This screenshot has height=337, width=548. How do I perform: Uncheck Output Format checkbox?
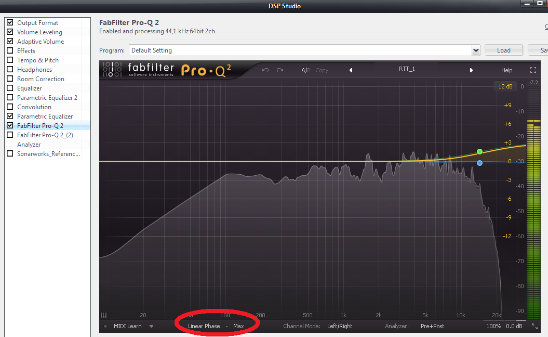[10, 22]
